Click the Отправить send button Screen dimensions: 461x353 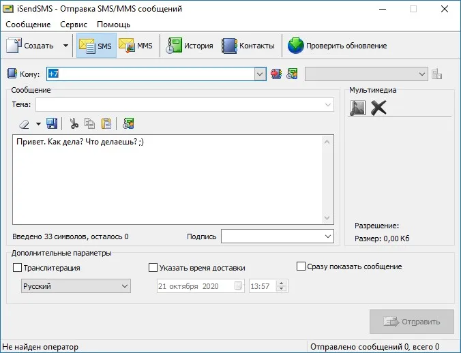[x=412, y=322]
